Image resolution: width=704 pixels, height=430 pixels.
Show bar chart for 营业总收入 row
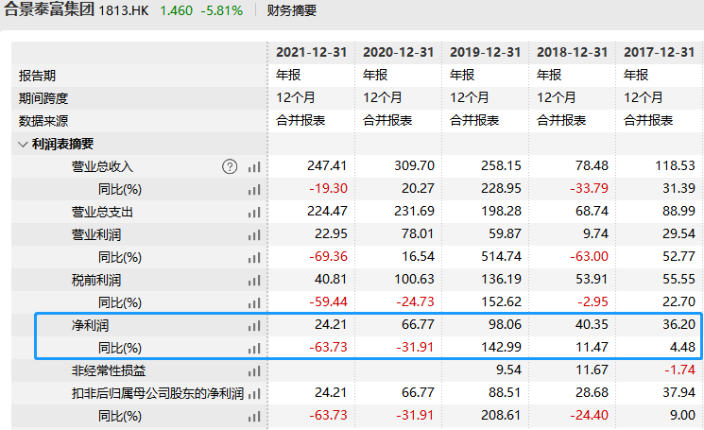(x=254, y=167)
